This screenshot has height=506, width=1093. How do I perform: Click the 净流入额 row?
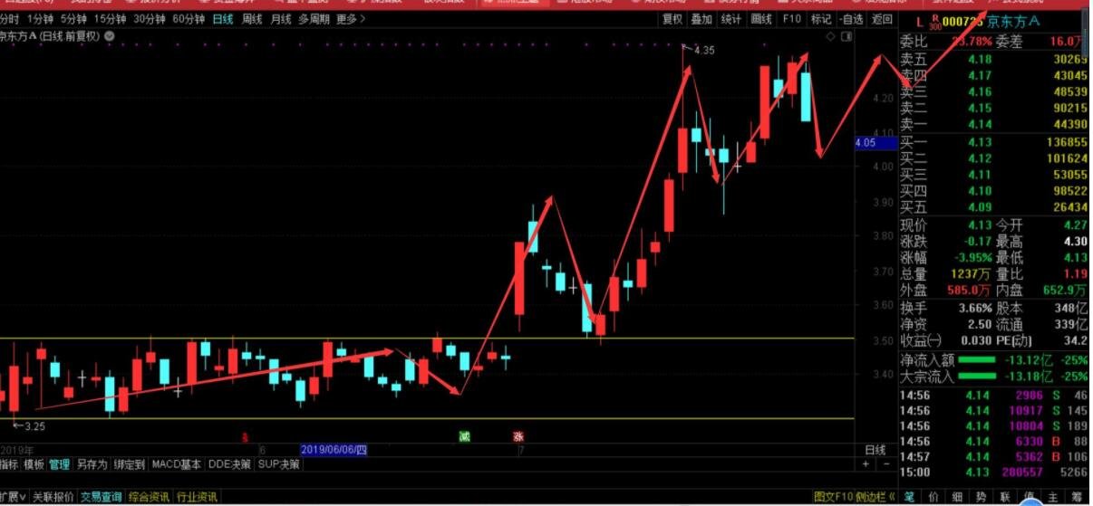[x=993, y=360]
